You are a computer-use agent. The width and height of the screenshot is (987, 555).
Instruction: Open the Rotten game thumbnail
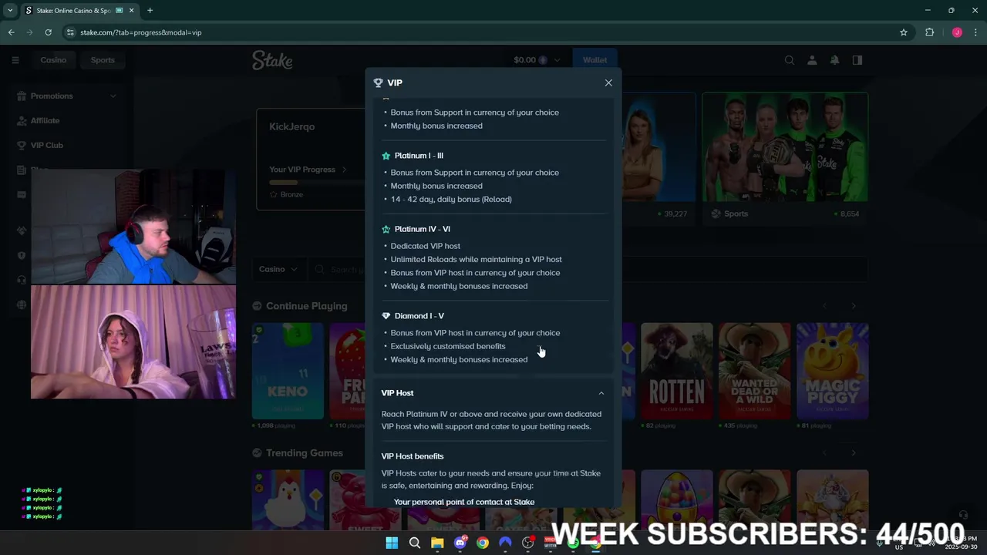tap(676, 371)
